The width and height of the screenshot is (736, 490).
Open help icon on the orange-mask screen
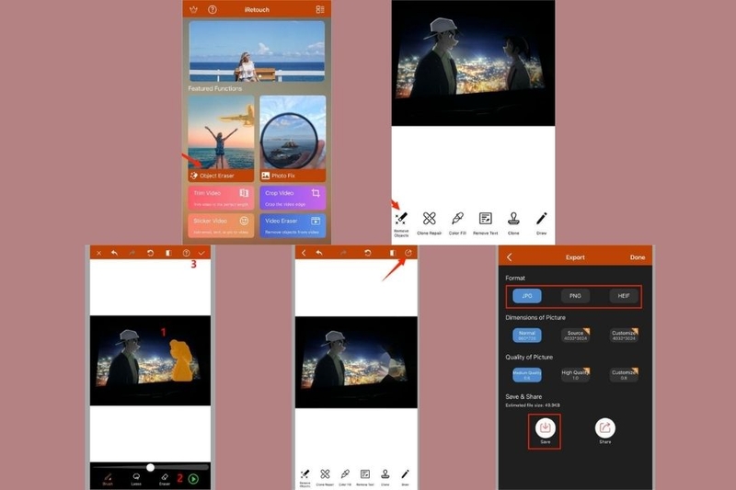(x=187, y=253)
